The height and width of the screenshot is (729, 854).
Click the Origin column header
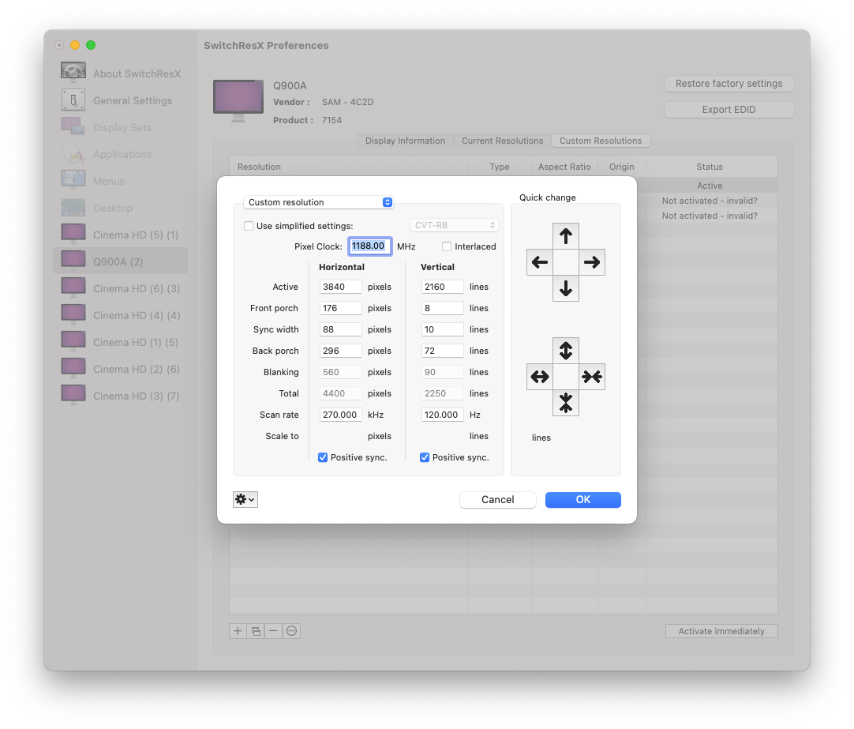tap(621, 167)
